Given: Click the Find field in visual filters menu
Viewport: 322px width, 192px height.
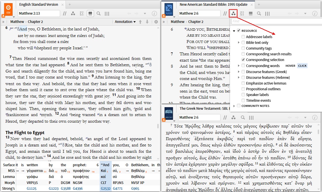Looking at the screenshot, I should (x=276, y=21).
